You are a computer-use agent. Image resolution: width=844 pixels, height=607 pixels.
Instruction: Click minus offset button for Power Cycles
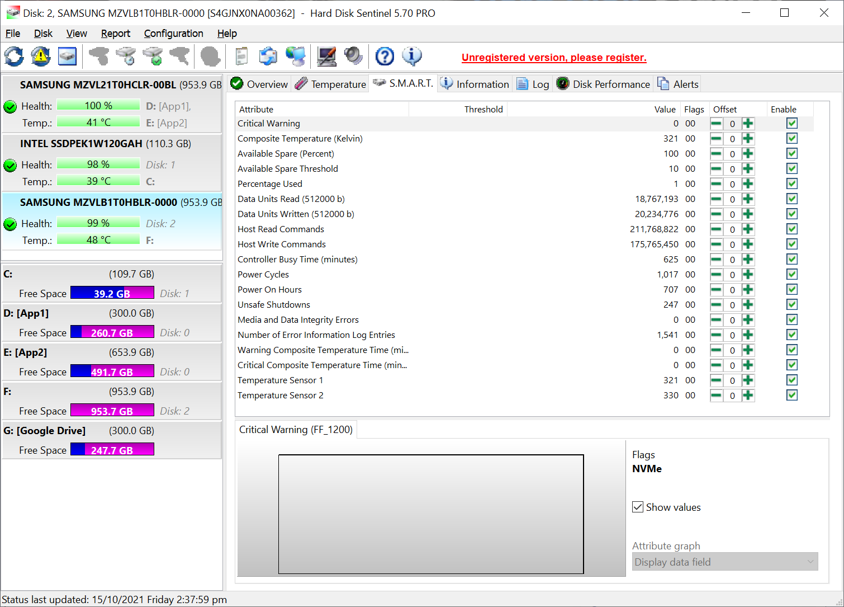click(x=716, y=275)
